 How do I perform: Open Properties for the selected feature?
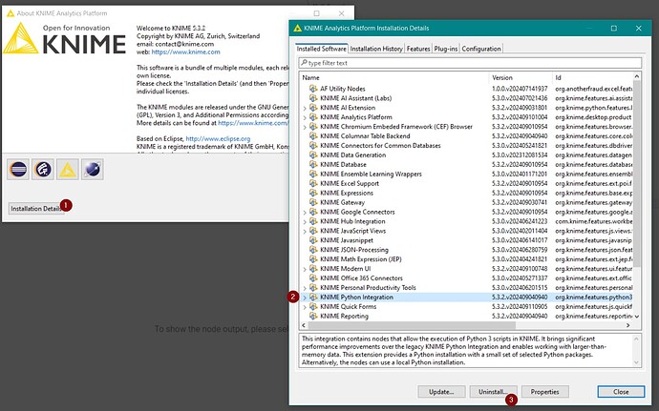[x=544, y=392]
